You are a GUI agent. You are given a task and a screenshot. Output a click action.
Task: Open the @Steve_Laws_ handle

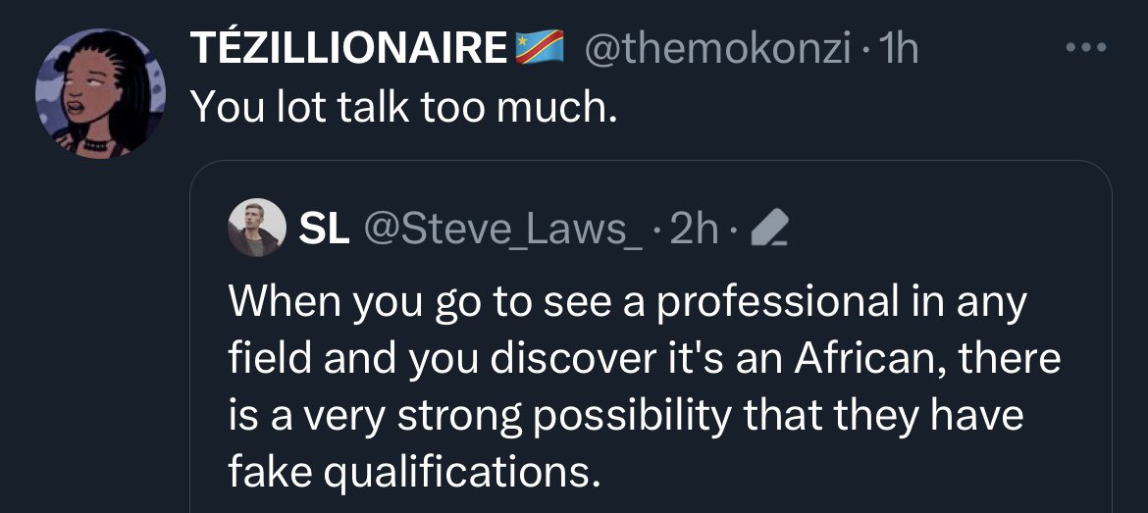point(503,231)
